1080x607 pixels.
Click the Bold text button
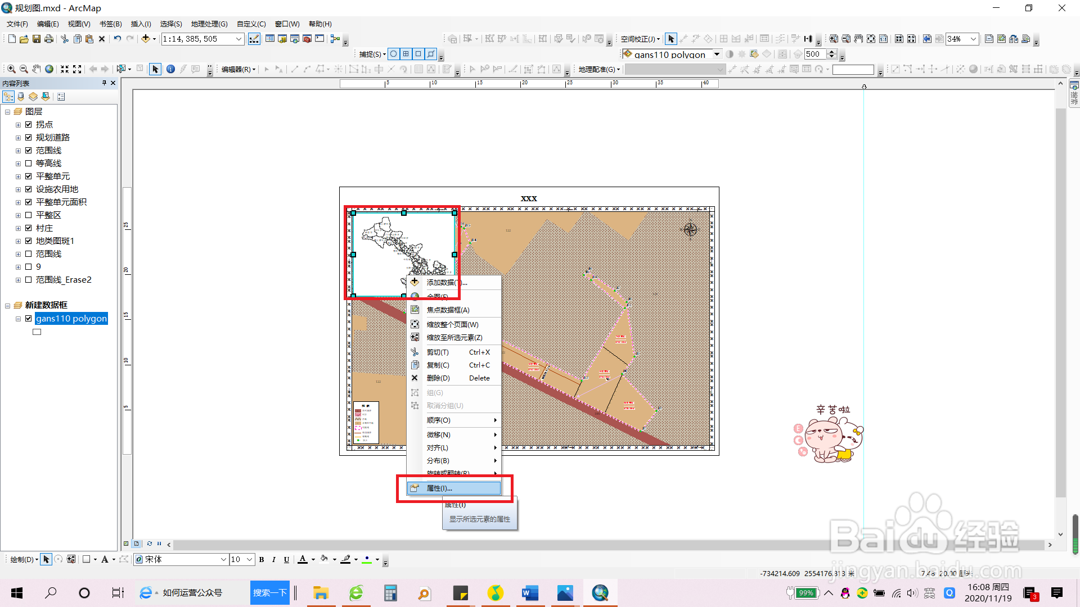tap(262, 559)
